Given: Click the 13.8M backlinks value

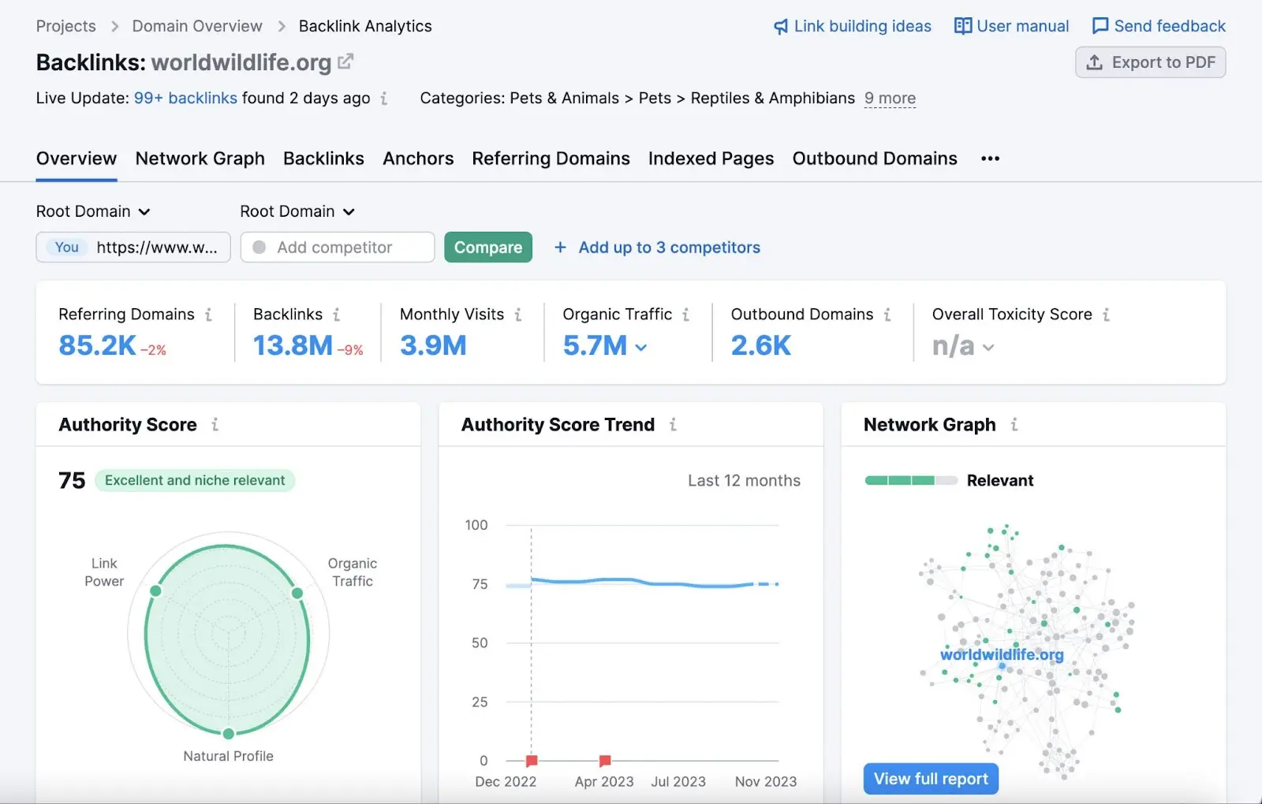Looking at the screenshot, I should pos(293,345).
